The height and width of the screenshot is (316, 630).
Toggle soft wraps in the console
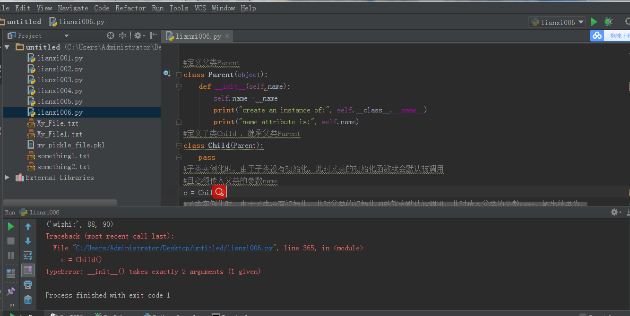coord(28,256)
